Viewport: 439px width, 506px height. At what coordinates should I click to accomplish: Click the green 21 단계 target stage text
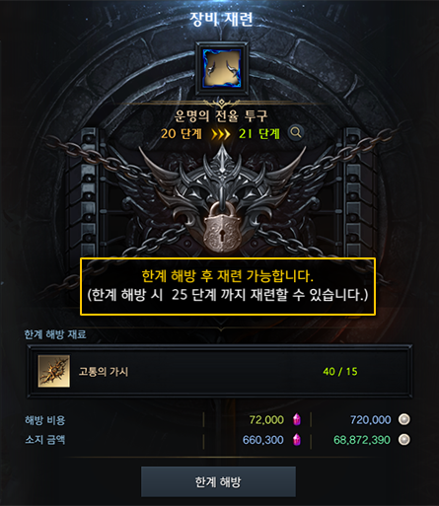point(259,134)
